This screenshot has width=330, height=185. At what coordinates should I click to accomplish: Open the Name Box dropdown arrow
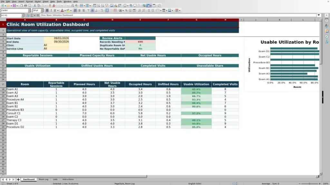(23, 15)
